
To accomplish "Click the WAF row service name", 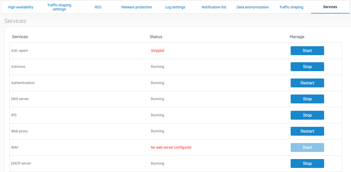I will point(15,147).
